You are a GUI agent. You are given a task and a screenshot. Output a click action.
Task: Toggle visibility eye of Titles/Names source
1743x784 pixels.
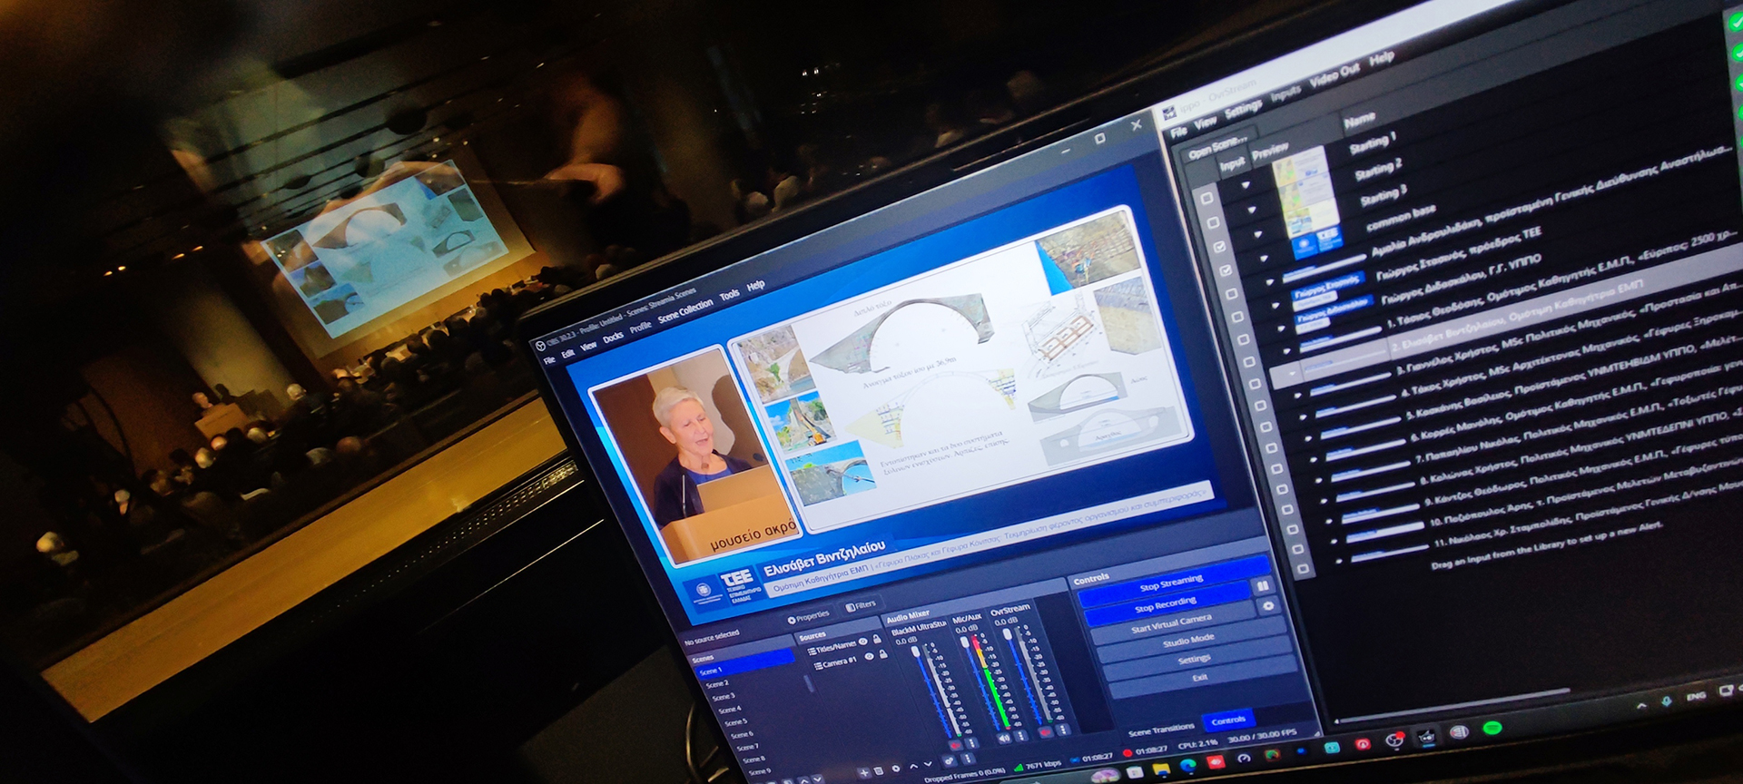(x=863, y=642)
